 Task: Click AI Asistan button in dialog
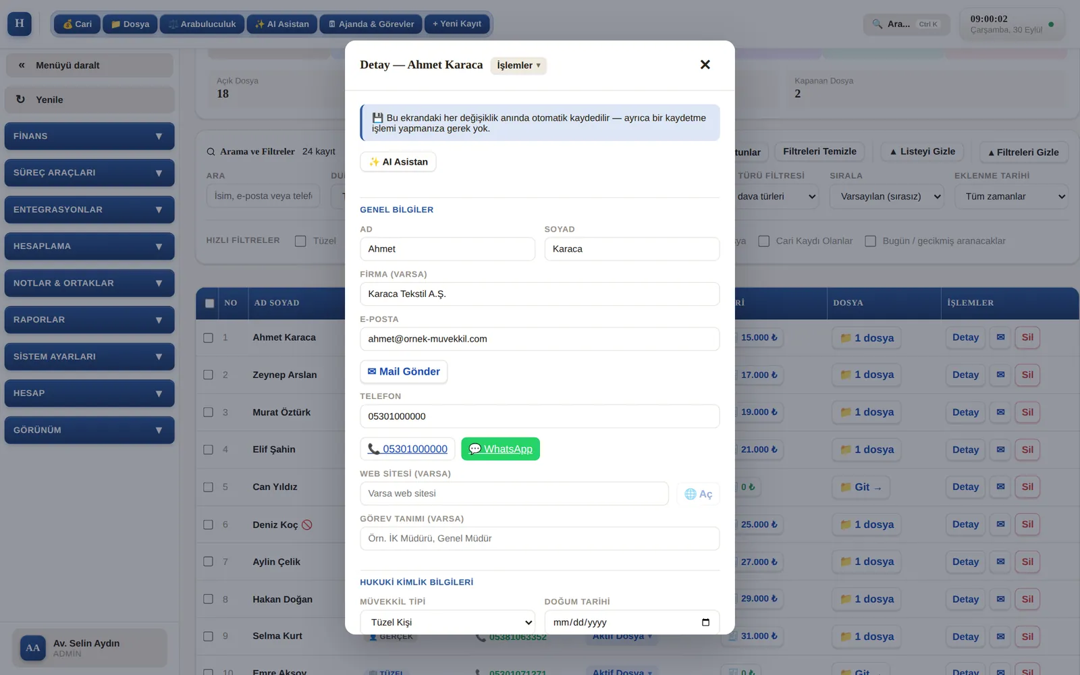tap(398, 162)
